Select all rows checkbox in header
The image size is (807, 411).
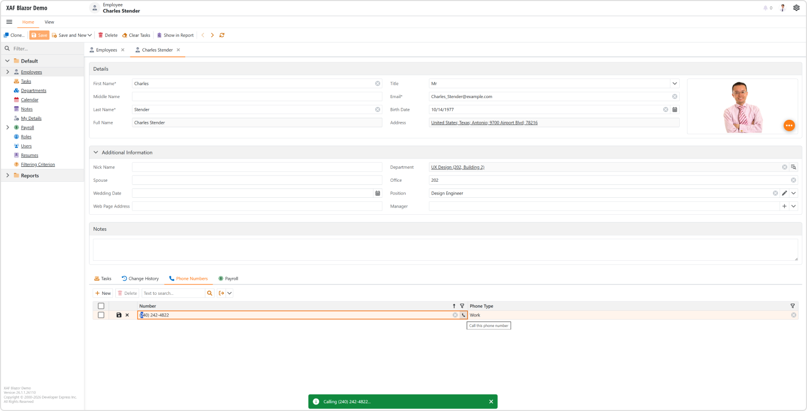101,306
